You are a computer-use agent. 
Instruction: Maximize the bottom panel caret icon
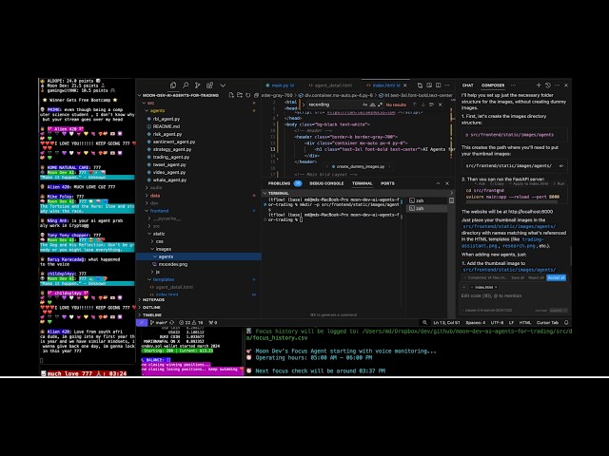[438, 183]
